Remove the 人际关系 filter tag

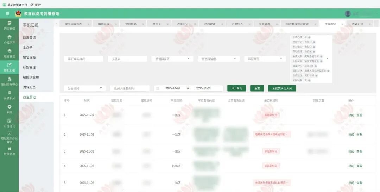click(321, 61)
